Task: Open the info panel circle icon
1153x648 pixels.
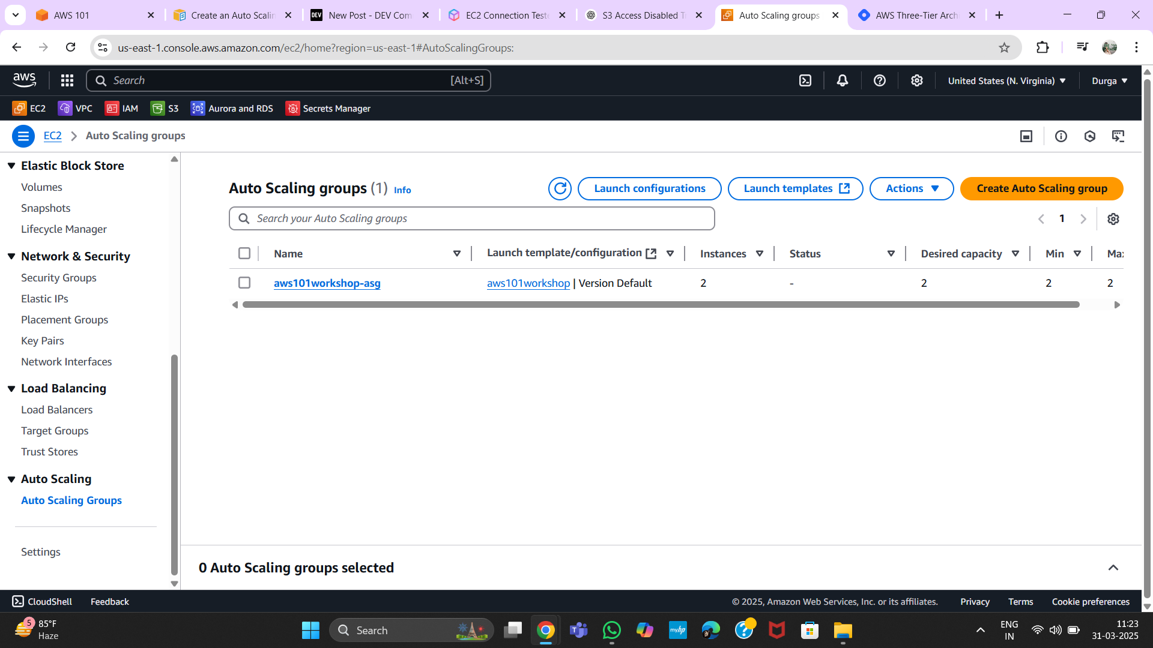Action: click(x=1061, y=136)
